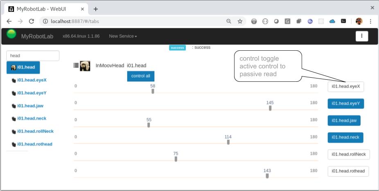Click the terminal extension icon
Viewport: 379px width, 191px height.
tap(343, 21)
